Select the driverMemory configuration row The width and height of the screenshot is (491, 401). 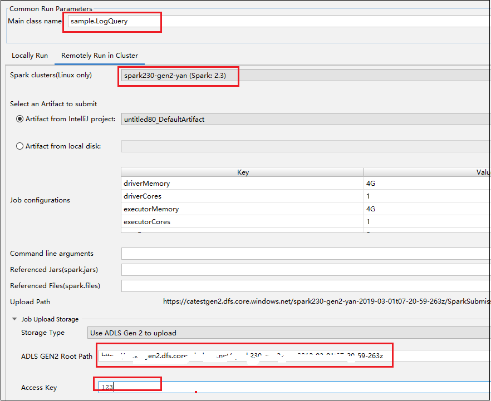(x=223, y=183)
